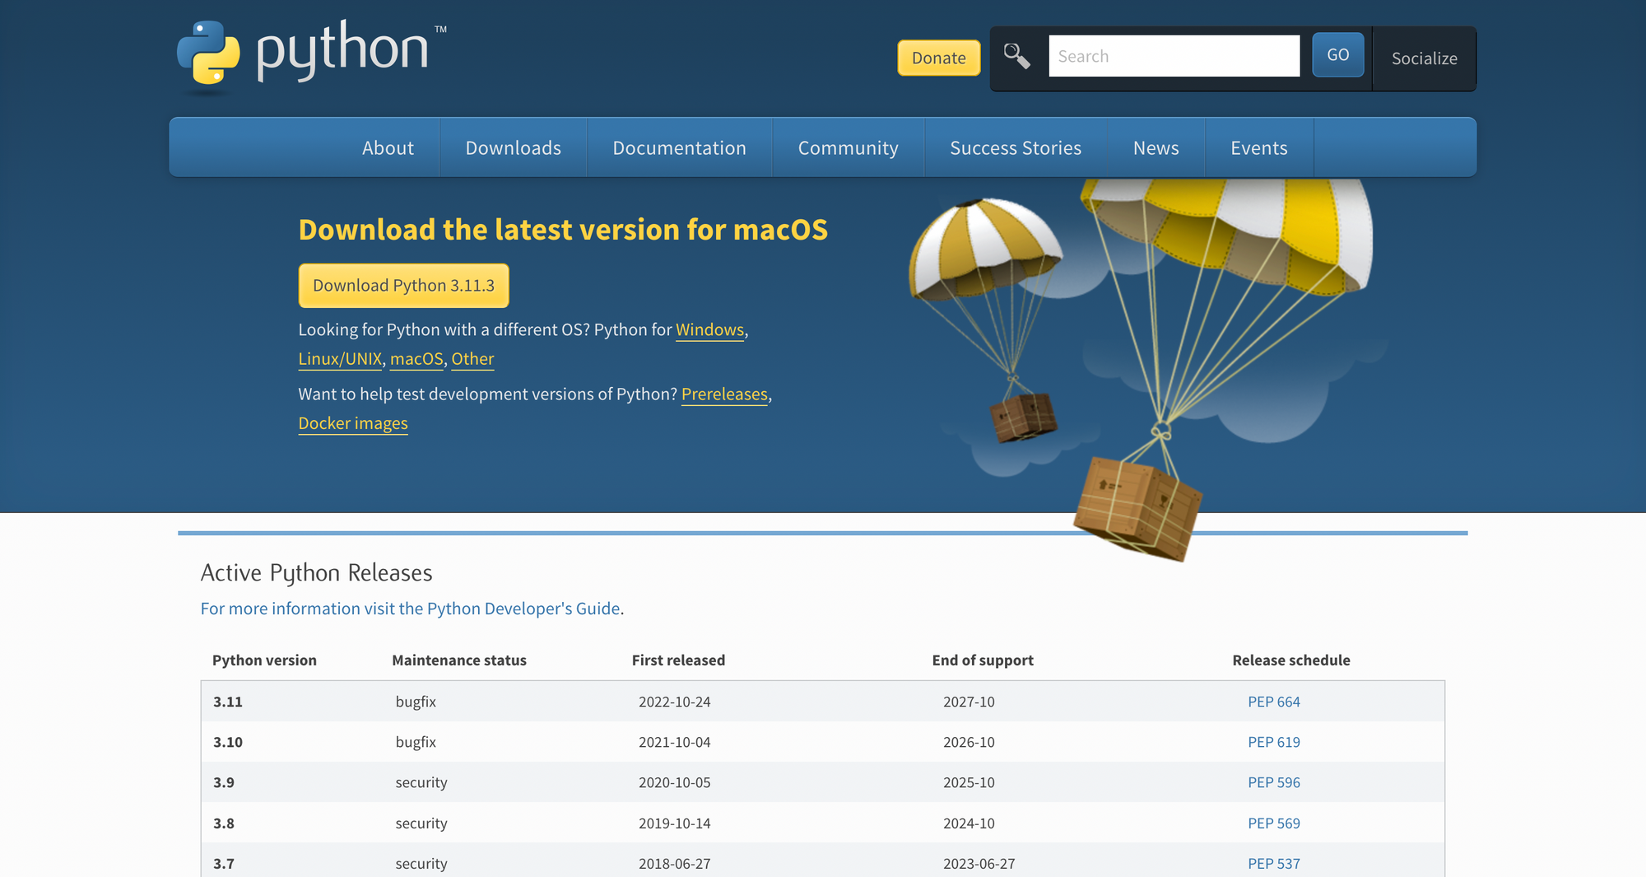Follow the Windows download link
This screenshot has height=877, width=1646.
(x=709, y=330)
